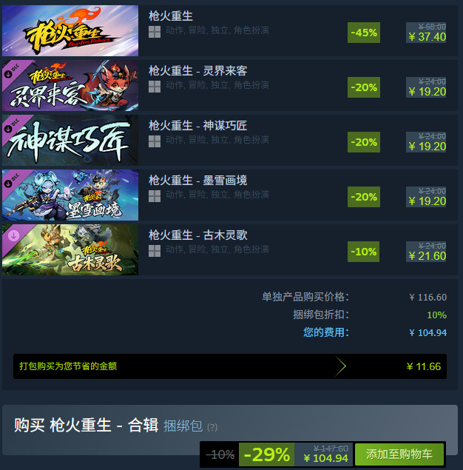The height and width of the screenshot is (470, 463).
Task: Click Windows platform icon for 神谋巧匠
Action: 155,141
